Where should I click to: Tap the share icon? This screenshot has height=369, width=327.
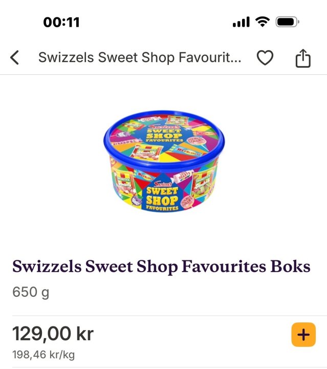coord(303,58)
